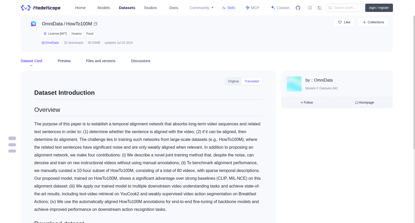Click the language switch icon

[319, 8]
